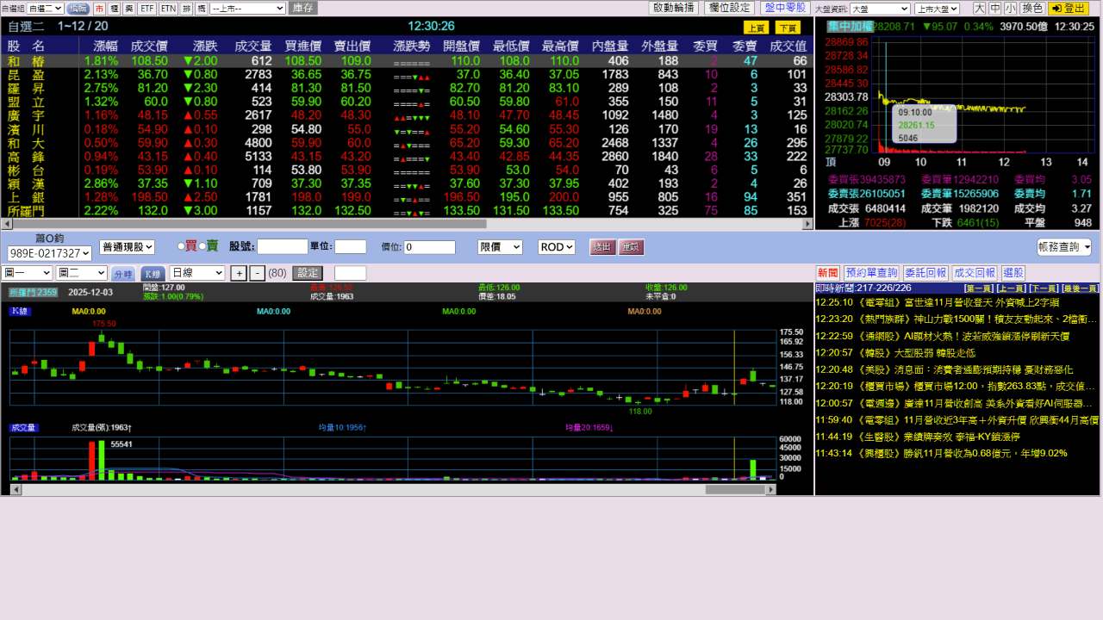Click the 市 listed-market filter icon

[99, 8]
